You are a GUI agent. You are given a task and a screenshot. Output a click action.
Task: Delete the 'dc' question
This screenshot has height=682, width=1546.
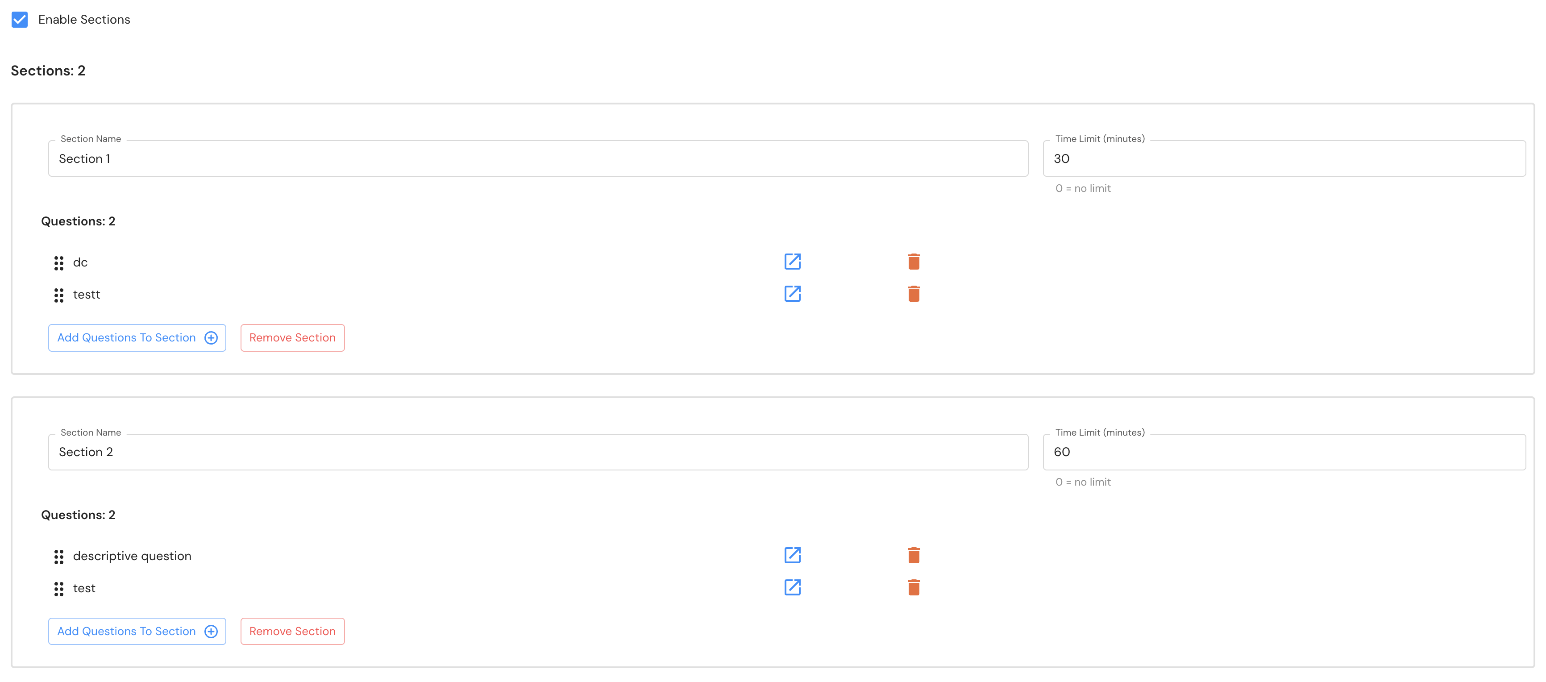[914, 262]
